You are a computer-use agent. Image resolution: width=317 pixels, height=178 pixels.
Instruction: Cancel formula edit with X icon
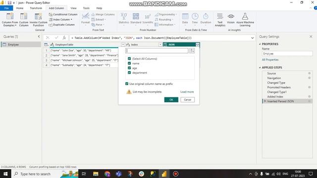pyautogui.click(x=48, y=38)
